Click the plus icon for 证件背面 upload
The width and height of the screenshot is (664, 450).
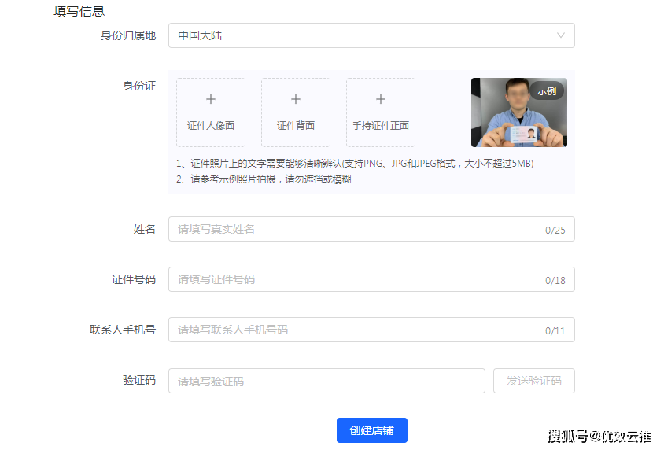(296, 99)
